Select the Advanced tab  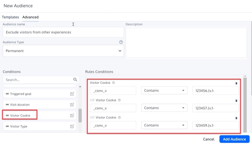click(30, 17)
